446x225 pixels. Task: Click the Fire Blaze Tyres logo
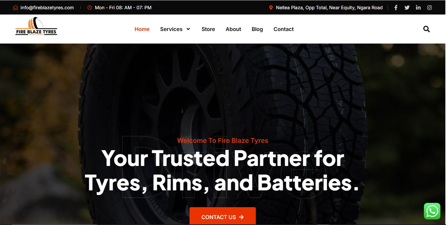[x=36, y=27]
